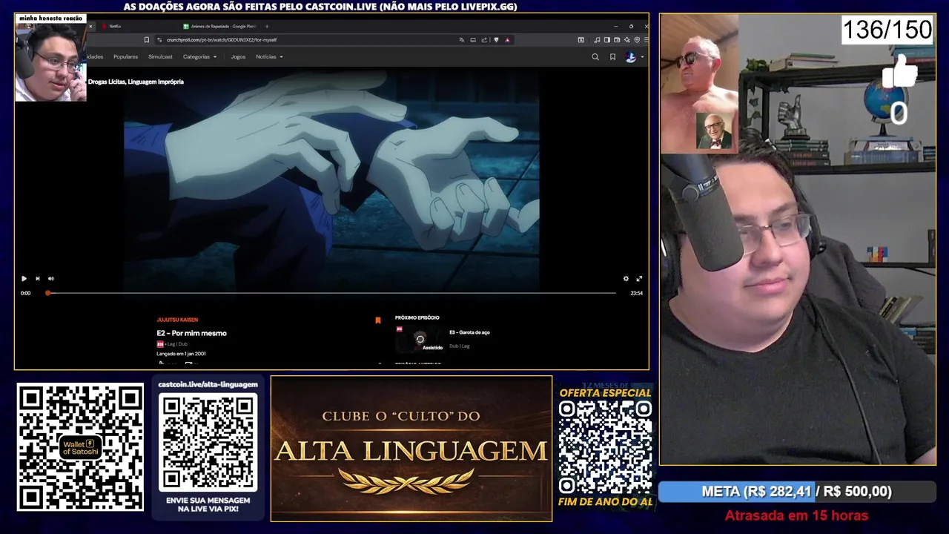The width and height of the screenshot is (949, 534).
Task: Open the Brave playlist music note icon
Action: pyautogui.click(x=597, y=40)
